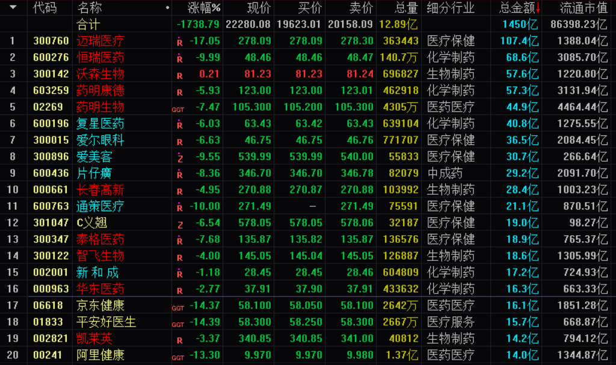Sort by 卖价 column header
Viewport: 616px width, 365px height.
coord(361,7)
